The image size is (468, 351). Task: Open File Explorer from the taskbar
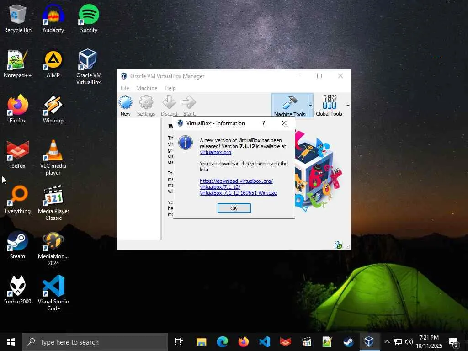[x=202, y=342]
